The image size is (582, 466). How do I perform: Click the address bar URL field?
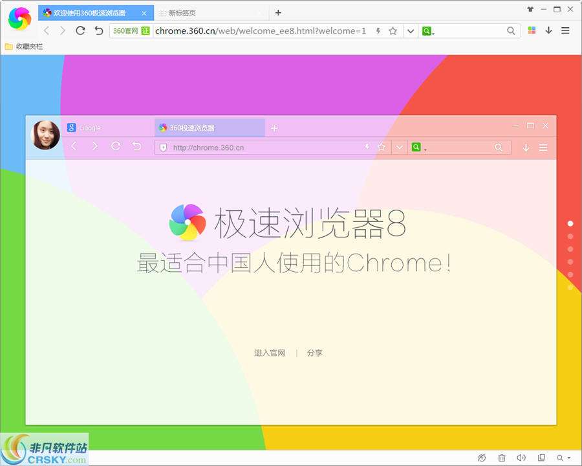[x=261, y=31]
